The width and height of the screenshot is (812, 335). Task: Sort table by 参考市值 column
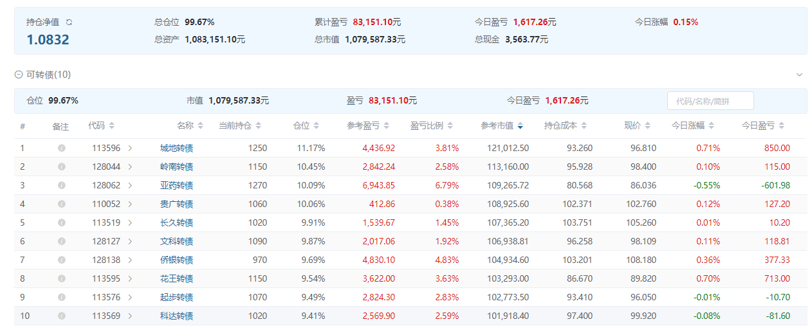pos(520,125)
